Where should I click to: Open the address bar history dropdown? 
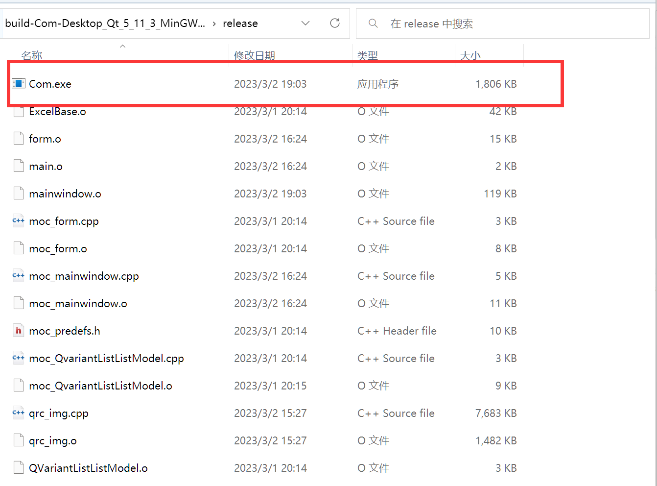pos(305,23)
